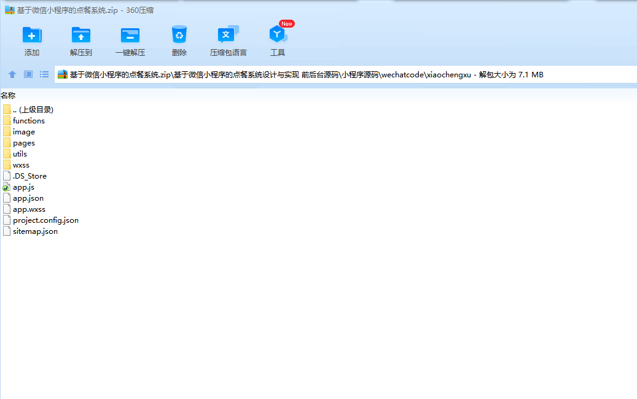Switch to the thumbnail view icon

point(28,74)
